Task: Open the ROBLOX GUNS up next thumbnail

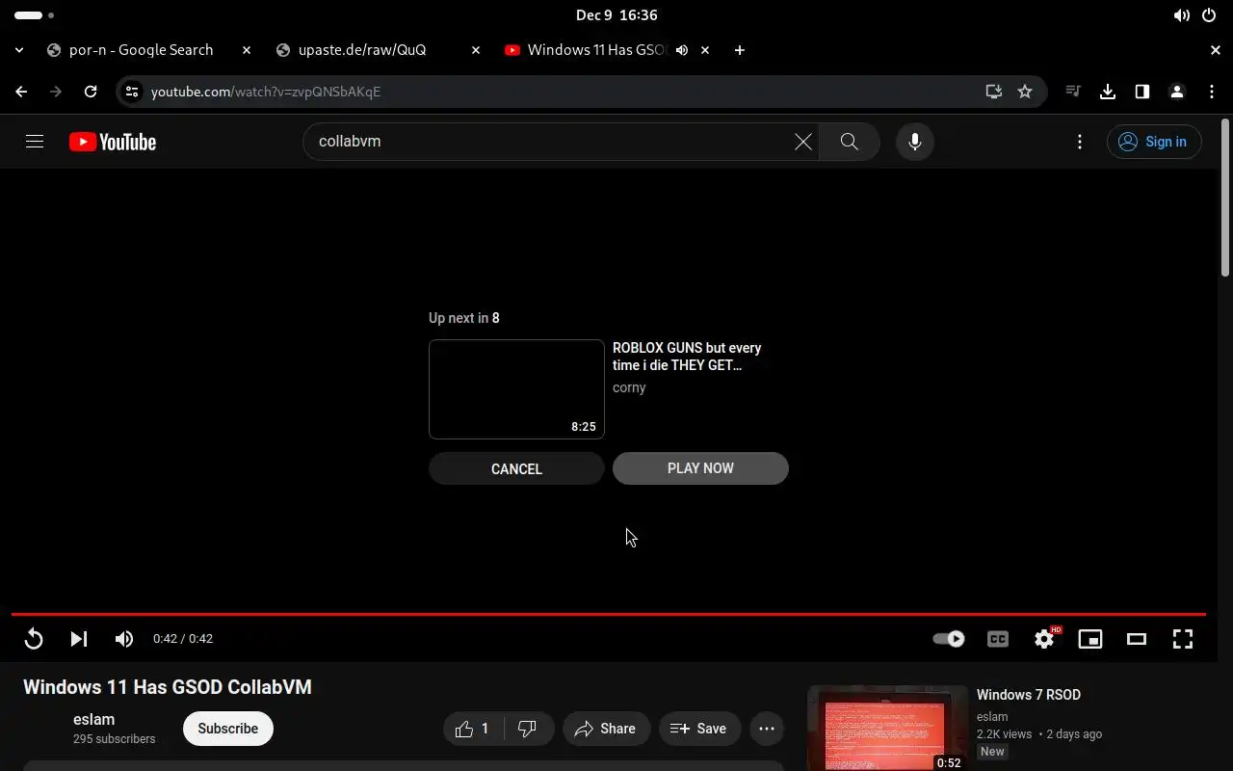Action: tap(516, 389)
